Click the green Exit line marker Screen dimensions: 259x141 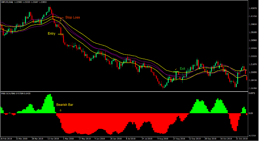click(176, 72)
